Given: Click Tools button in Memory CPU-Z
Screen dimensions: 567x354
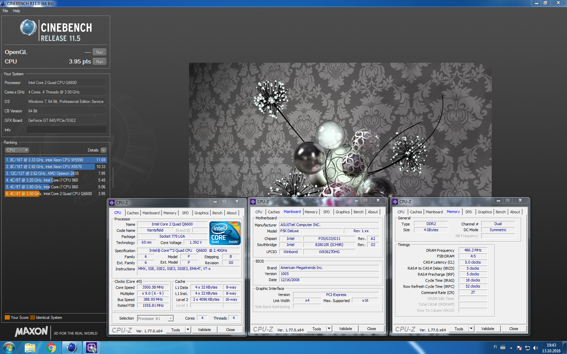Looking at the screenshot, I should click(459, 329).
